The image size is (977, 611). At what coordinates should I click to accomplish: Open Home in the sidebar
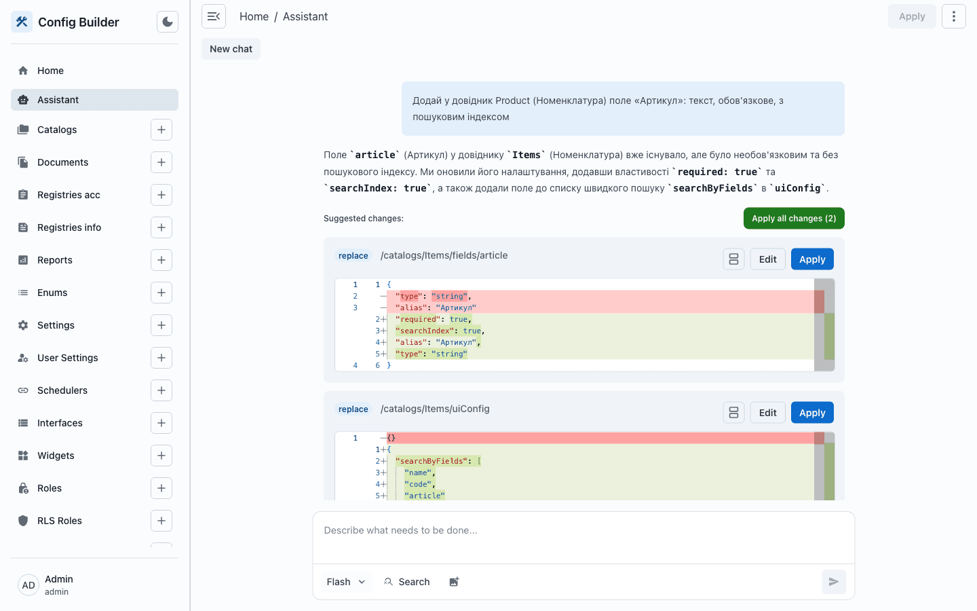coord(94,71)
